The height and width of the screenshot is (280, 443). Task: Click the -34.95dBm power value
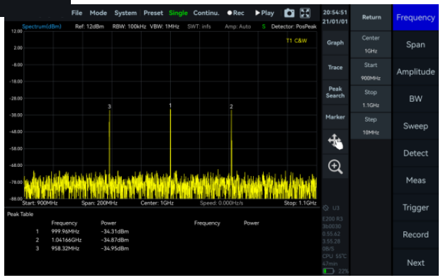[115, 248]
